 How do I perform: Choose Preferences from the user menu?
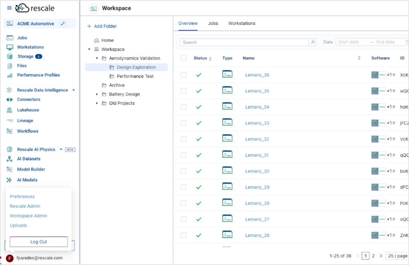tap(22, 196)
